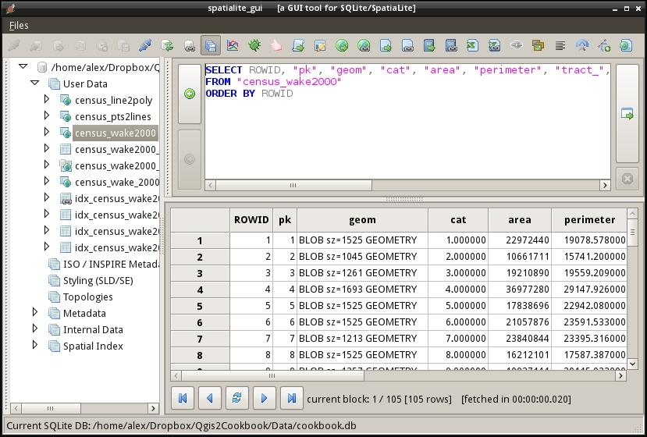Select the Topologies tree node
The width and height of the screenshot is (647, 437).
pos(88,297)
